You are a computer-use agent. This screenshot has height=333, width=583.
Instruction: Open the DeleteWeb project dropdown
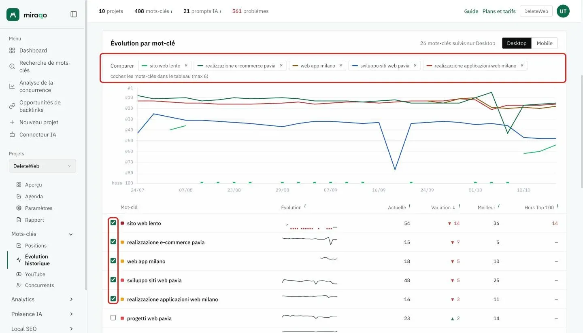[x=43, y=166]
